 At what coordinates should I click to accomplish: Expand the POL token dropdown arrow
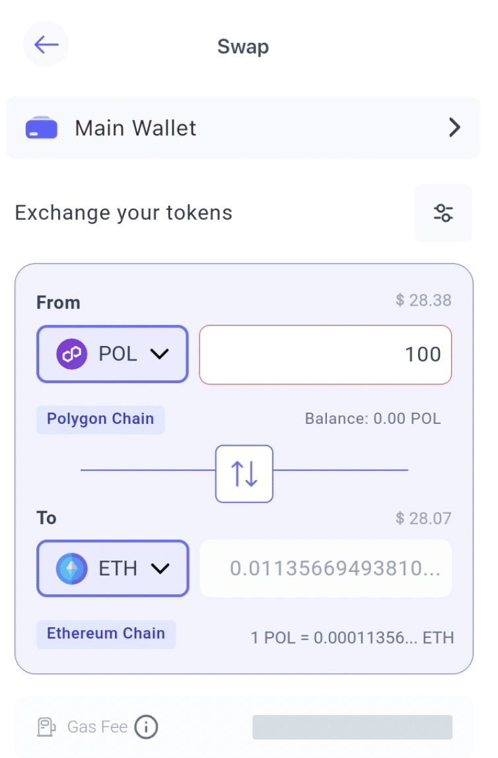point(159,354)
